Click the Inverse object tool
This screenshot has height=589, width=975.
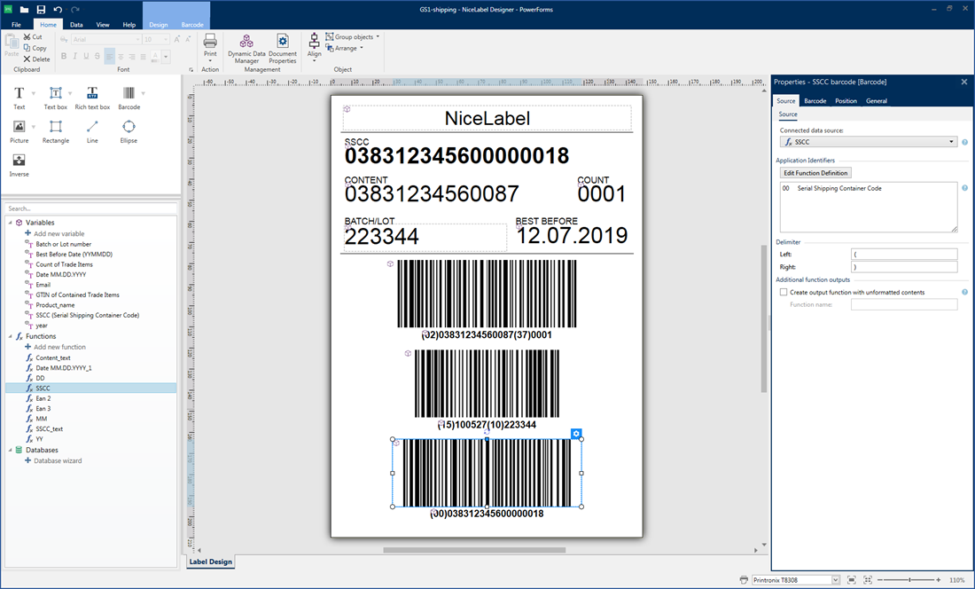point(19,164)
